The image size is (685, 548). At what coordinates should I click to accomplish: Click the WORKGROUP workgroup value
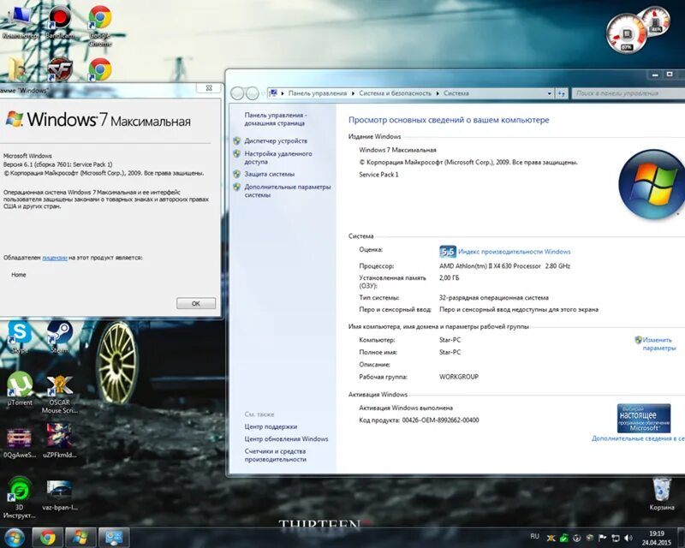click(x=459, y=377)
